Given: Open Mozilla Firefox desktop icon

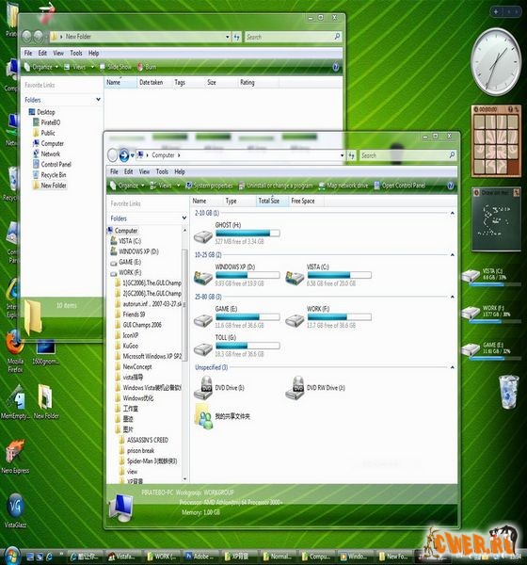Looking at the screenshot, I should (x=15, y=351).
